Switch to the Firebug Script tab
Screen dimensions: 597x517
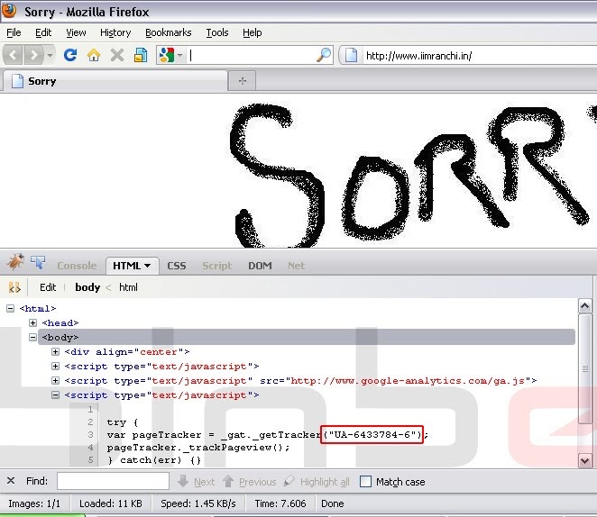[217, 266]
